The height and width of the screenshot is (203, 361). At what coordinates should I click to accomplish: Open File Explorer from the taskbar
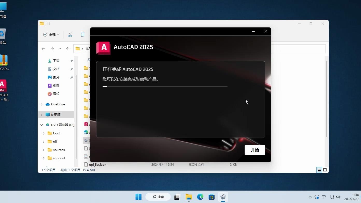pyautogui.click(x=189, y=197)
